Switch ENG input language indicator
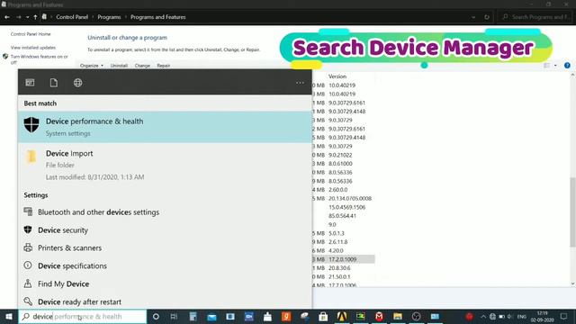 click(x=522, y=316)
